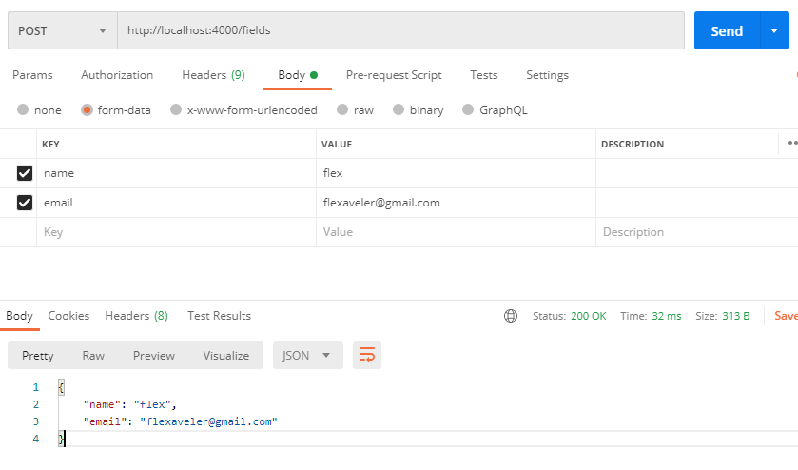798x470 pixels.
Task: Click the 32 ms response time
Action: (666, 316)
